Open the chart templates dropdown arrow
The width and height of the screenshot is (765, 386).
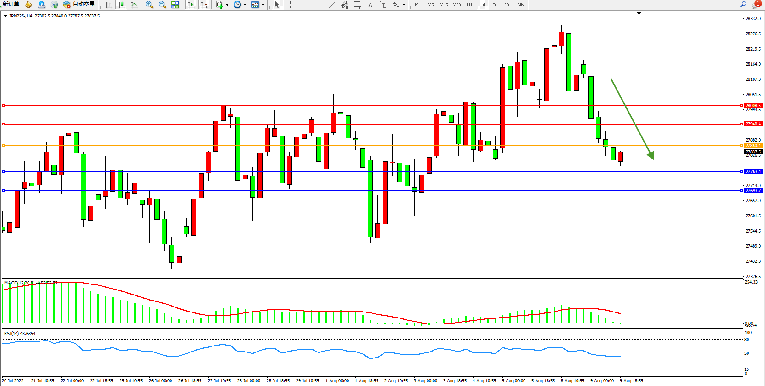[263, 5]
